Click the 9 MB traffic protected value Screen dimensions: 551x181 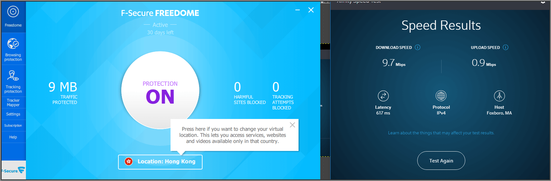[x=63, y=87]
